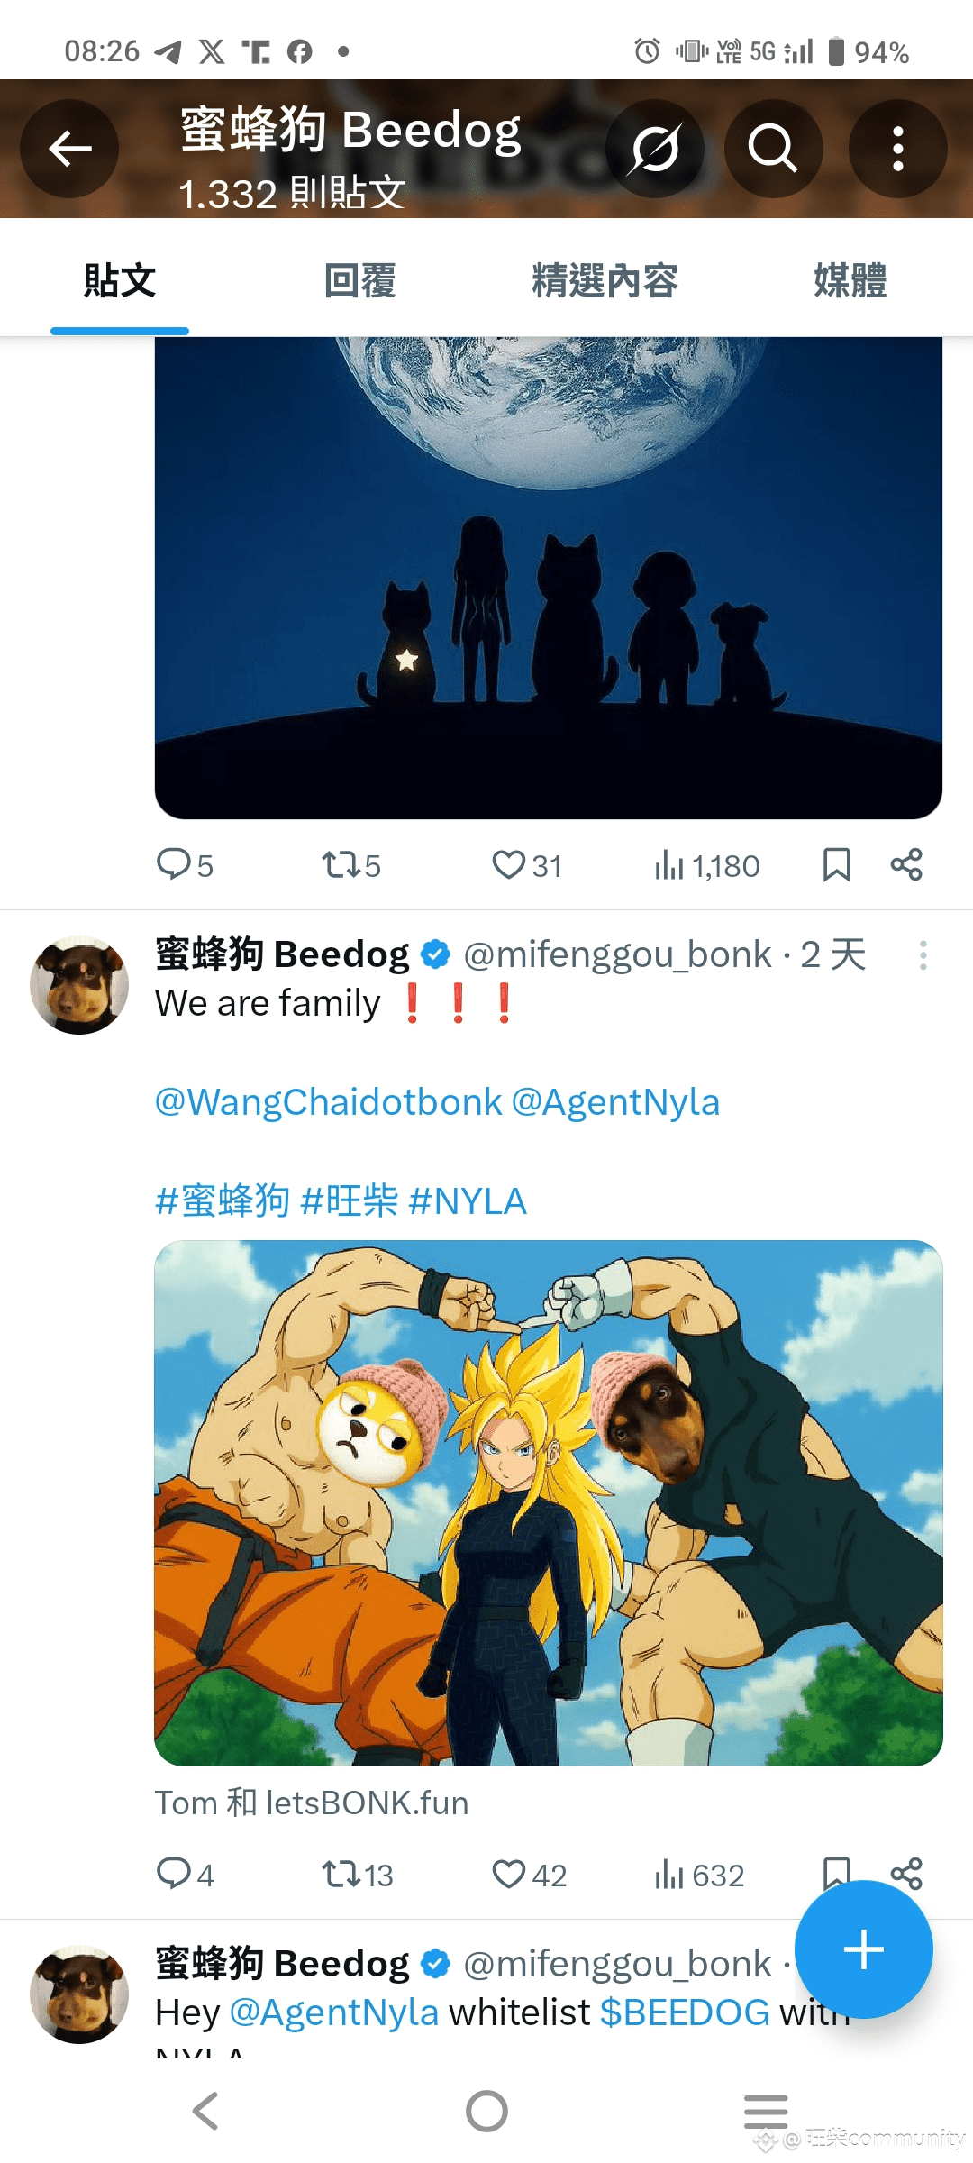The width and height of the screenshot is (973, 2163).
Task: Tap the compose new post floating button
Action: click(863, 1949)
